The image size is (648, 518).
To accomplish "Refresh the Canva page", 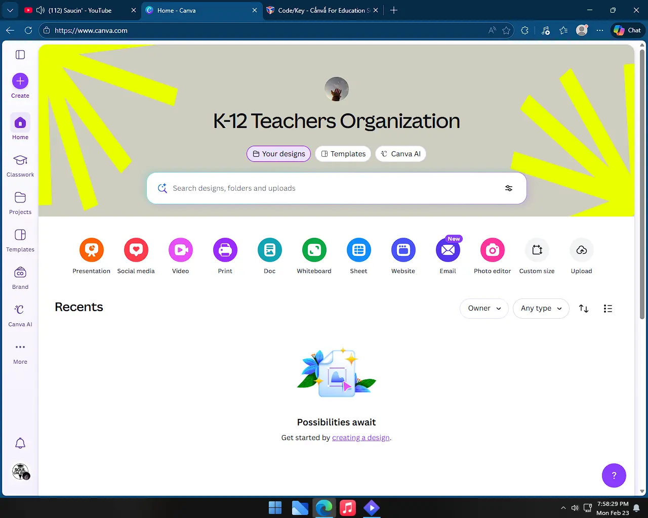I will coord(28,30).
